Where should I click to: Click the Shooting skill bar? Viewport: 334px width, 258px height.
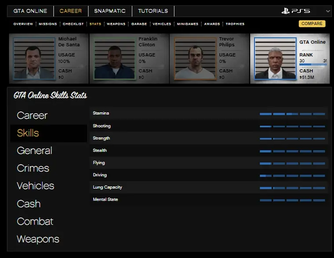292,126
